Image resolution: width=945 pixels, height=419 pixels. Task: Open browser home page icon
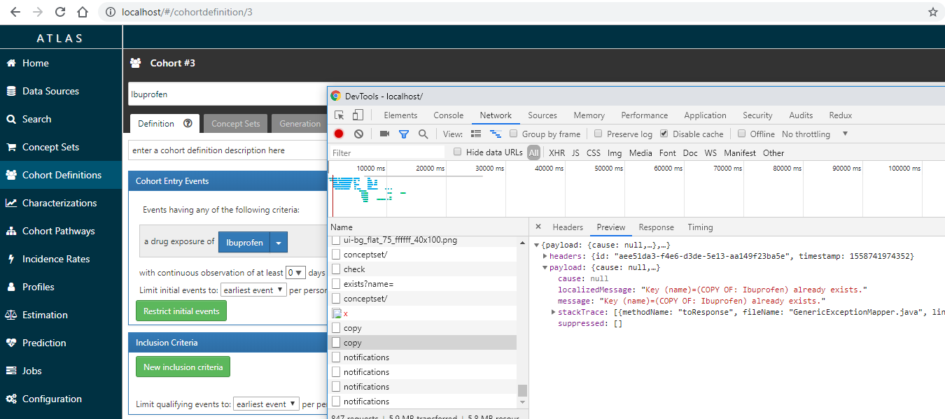point(83,12)
